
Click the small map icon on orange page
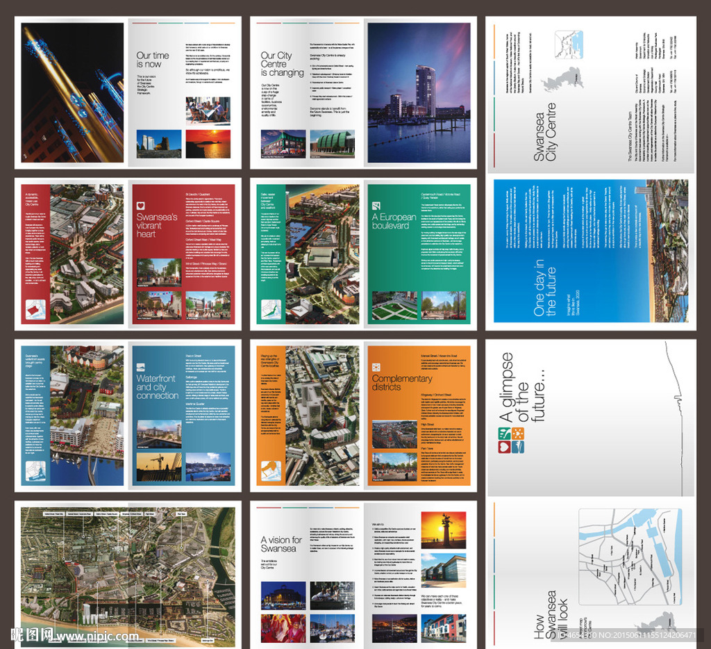(x=271, y=471)
